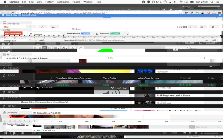
Task: Open the Chrome menu in the menu bar
Action: pyautogui.click(x=14, y=2)
